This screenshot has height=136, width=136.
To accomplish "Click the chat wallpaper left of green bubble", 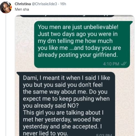I will pos(25,44).
